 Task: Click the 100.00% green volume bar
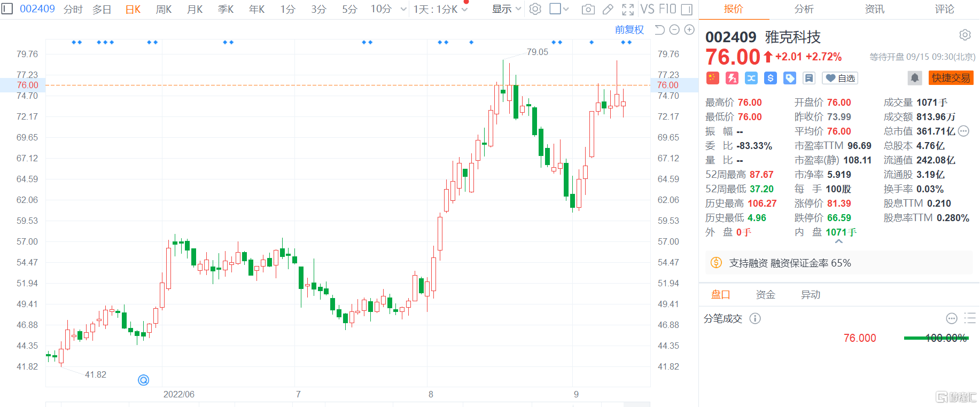coord(936,338)
